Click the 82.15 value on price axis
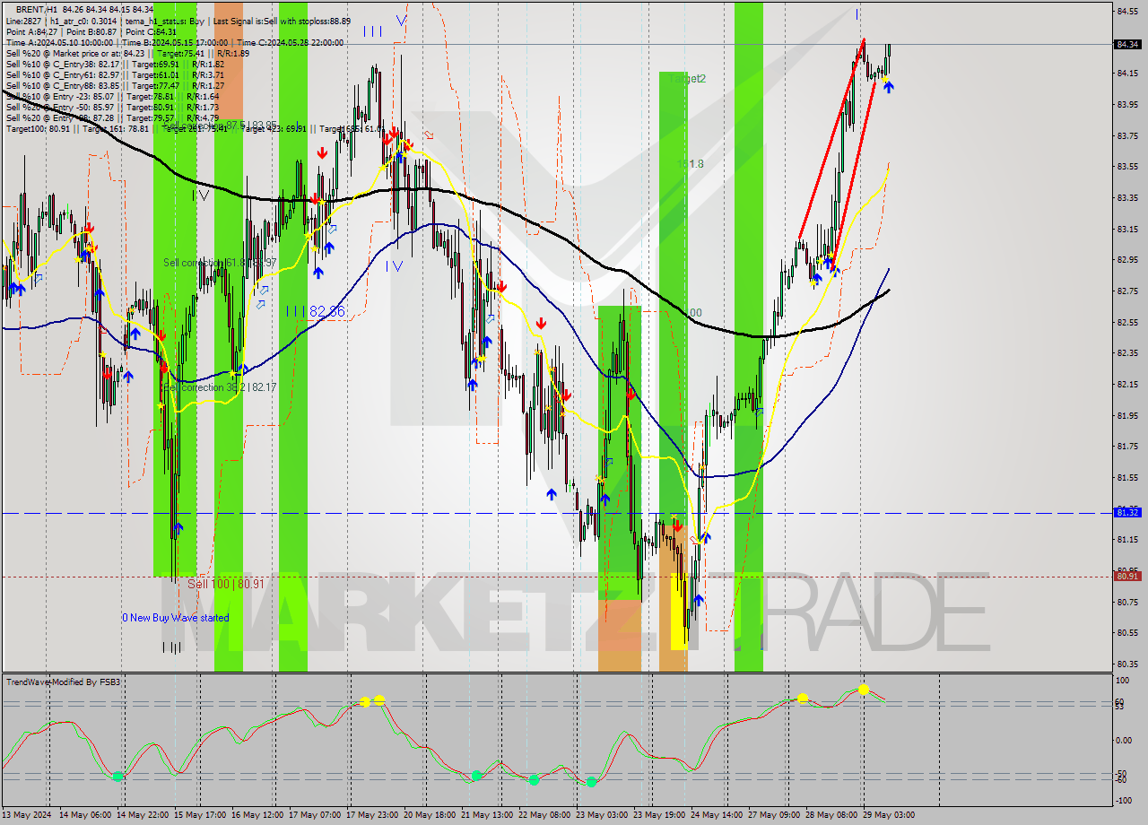The width and height of the screenshot is (1148, 825). coord(1128,385)
